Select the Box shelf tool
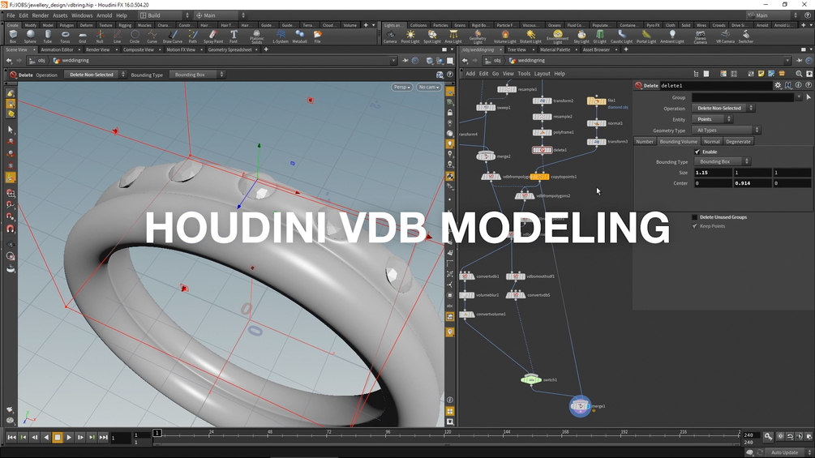The height and width of the screenshot is (458, 815). [x=13, y=36]
